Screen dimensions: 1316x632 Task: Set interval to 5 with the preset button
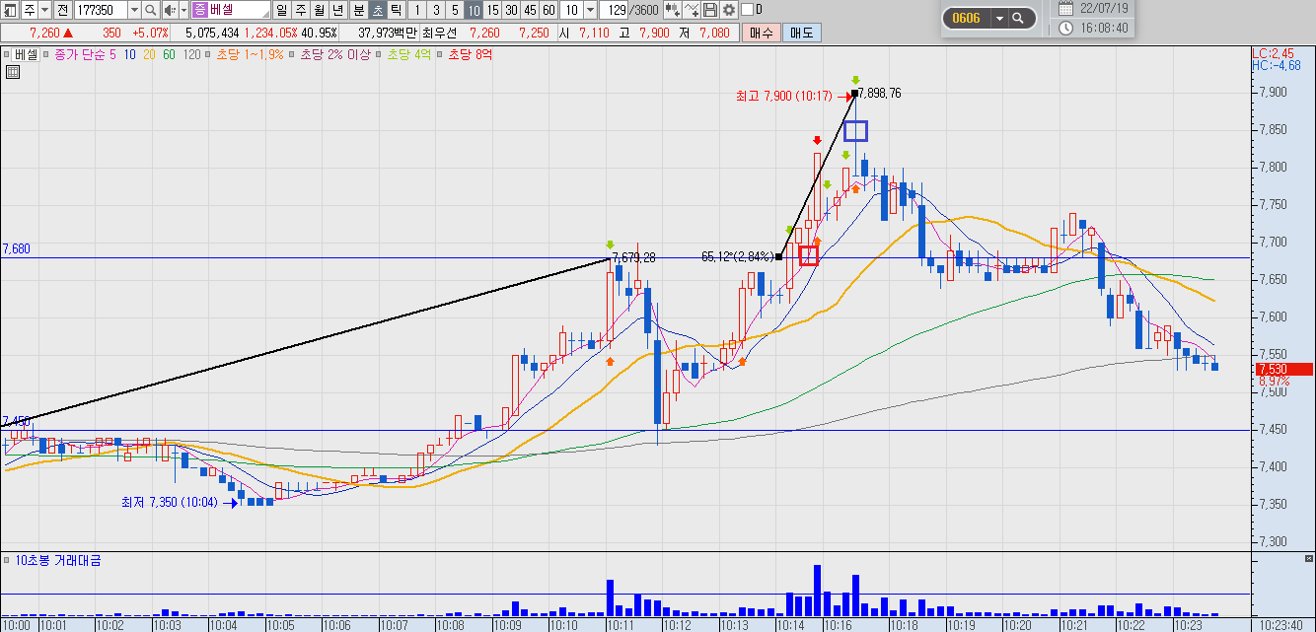[455, 10]
